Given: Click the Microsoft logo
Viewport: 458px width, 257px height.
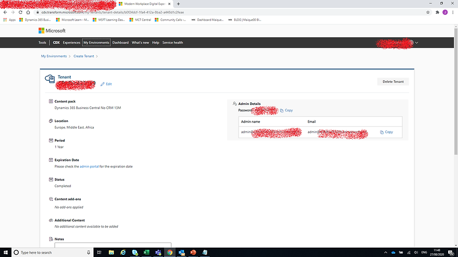Looking at the screenshot, I should (x=52, y=31).
